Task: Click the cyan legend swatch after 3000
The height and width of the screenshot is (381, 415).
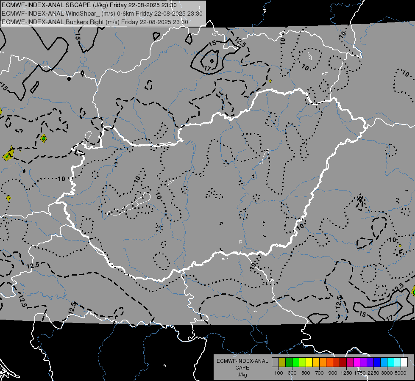Action: [391, 362]
